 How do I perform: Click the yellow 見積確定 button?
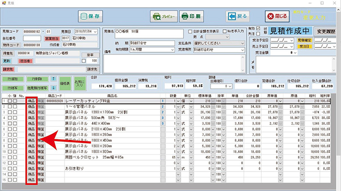[x=304, y=40]
